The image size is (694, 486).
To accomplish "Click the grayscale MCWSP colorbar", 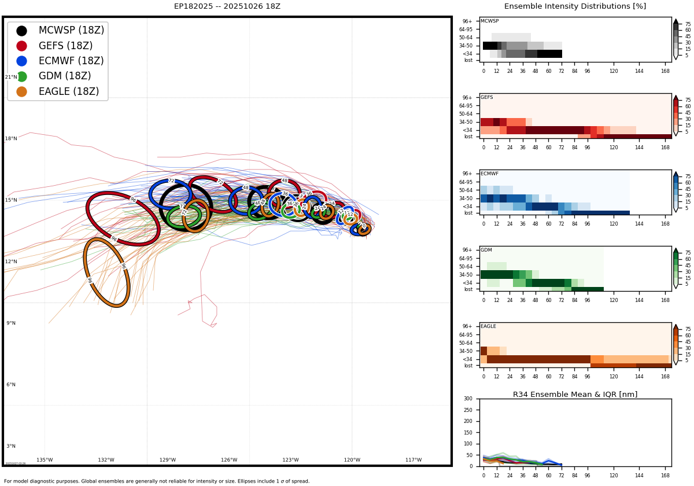I will pyautogui.click(x=675, y=39).
